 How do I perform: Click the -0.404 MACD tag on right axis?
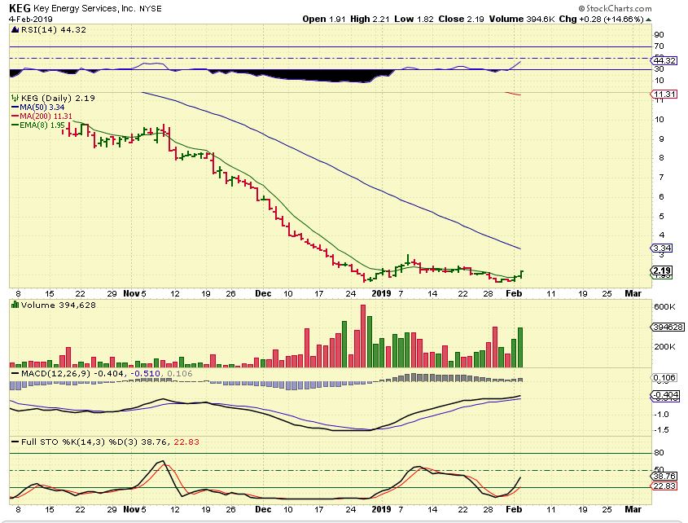pyautogui.click(x=666, y=395)
